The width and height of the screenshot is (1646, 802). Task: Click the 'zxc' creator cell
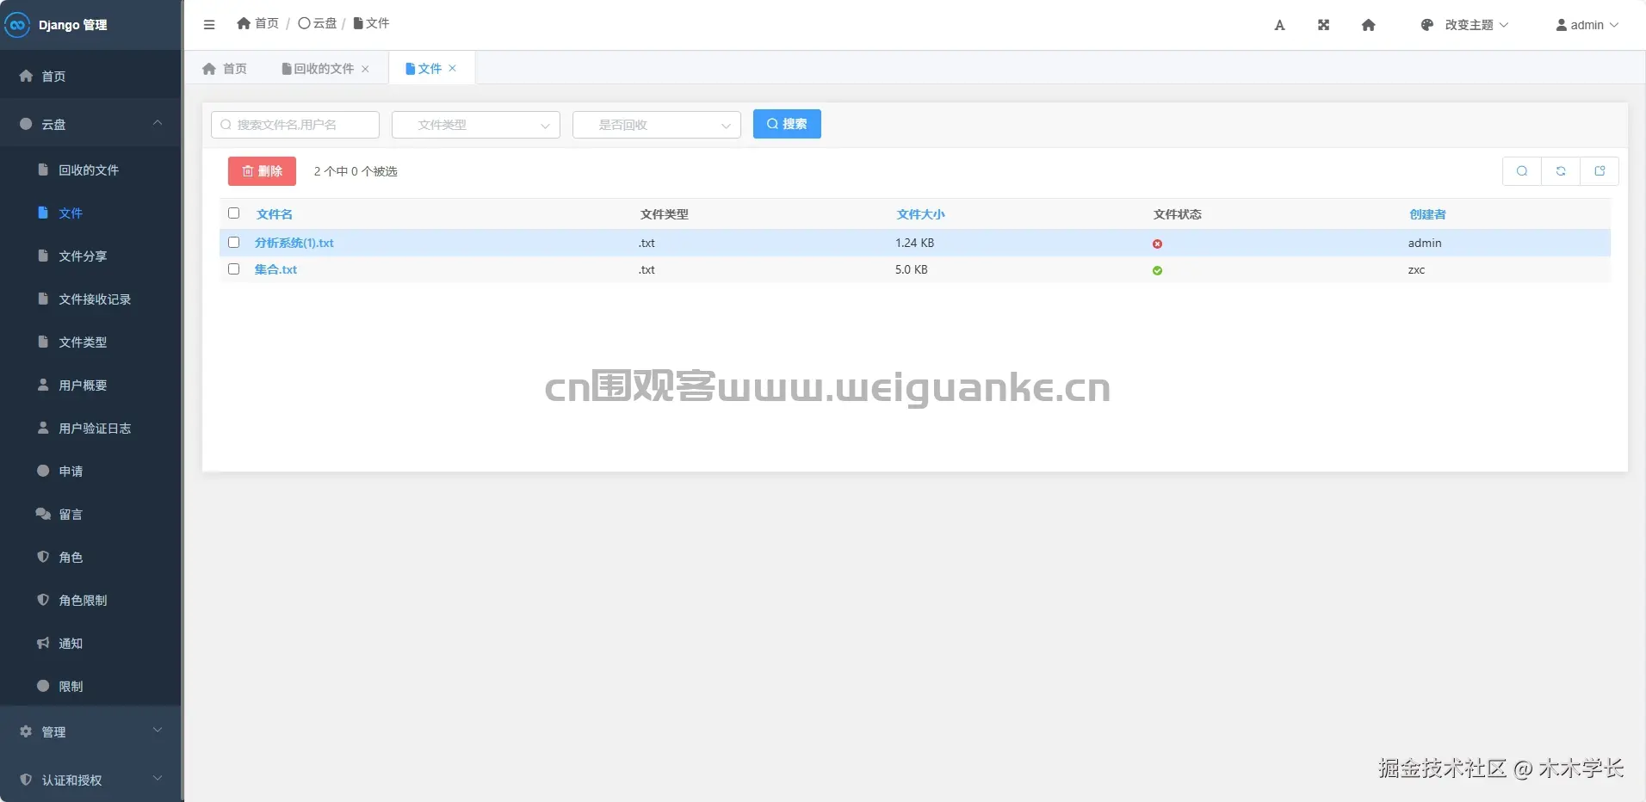click(x=1416, y=270)
